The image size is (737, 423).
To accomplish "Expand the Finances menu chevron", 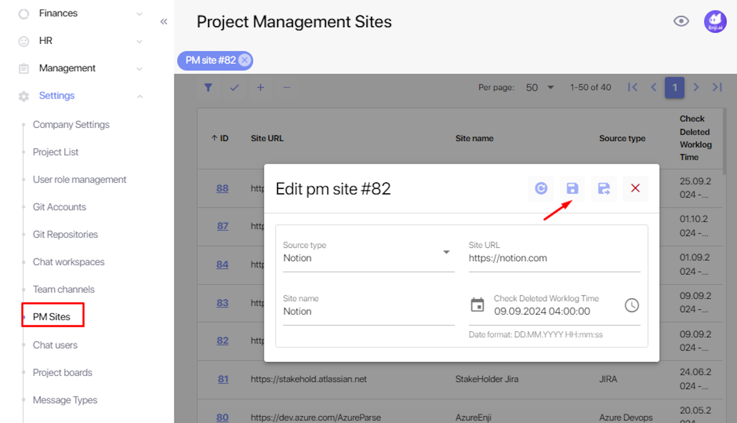I will click(x=139, y=14).
